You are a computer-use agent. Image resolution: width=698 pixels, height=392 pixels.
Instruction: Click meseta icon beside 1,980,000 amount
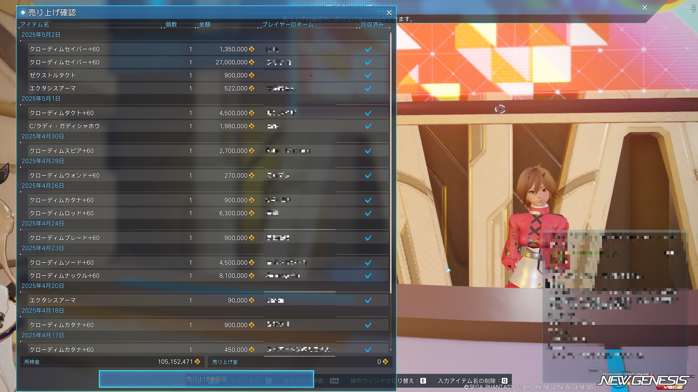click(x=252, y=126)
